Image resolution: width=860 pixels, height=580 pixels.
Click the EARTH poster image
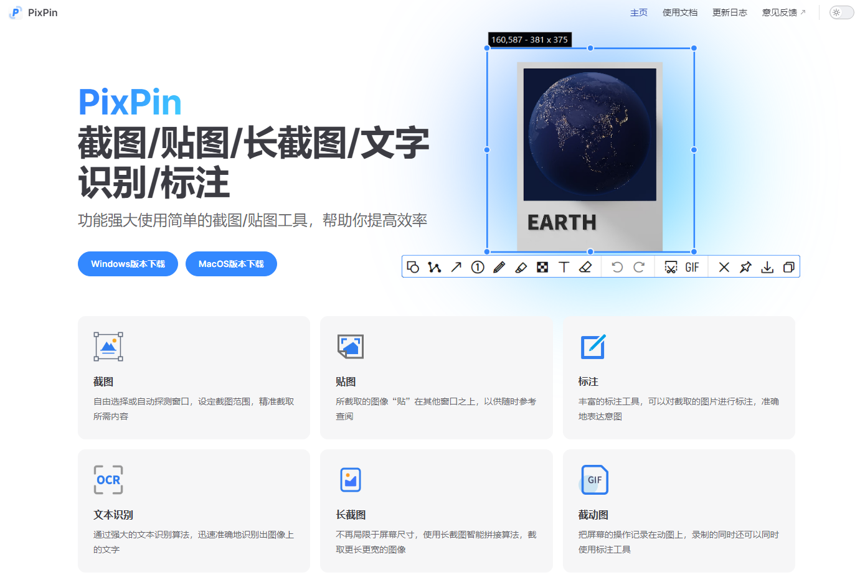(x=590, y=157)
